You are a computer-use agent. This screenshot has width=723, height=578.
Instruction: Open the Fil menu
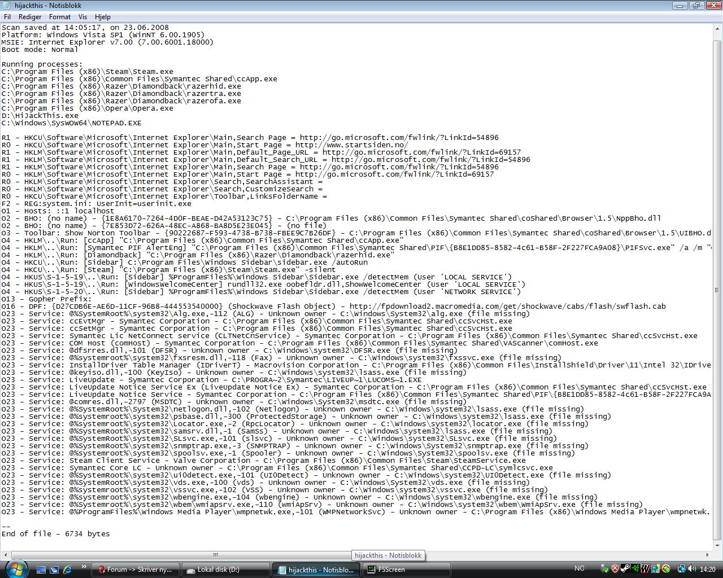pyautogui.click(x=7, y=17)
